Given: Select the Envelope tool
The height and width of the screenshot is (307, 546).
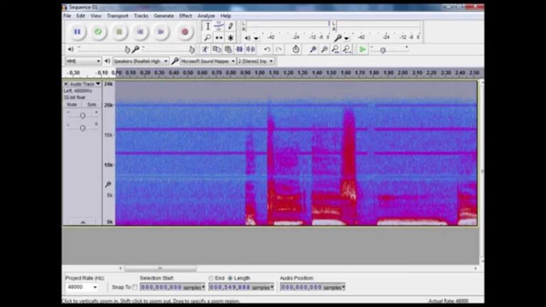Looking at the screenshot, I should point(219,26).
